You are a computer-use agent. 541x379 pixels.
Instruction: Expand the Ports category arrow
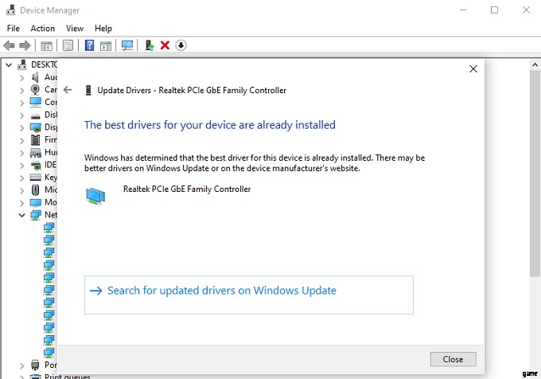(22, 365)
